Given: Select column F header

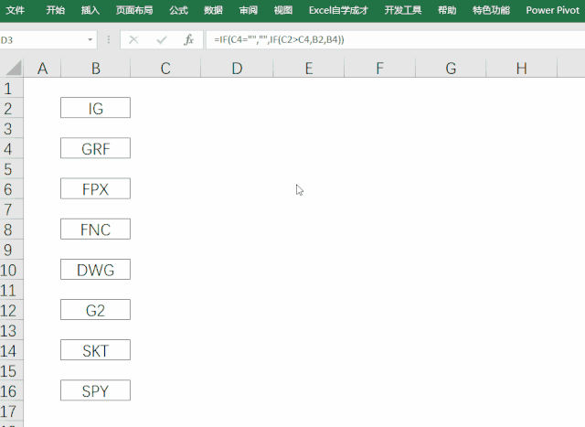Looking at the screenshot, I should 379,69.
